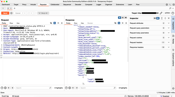
Task: Open help icon beside HTTP/1
Action: (x=173, y=13)
